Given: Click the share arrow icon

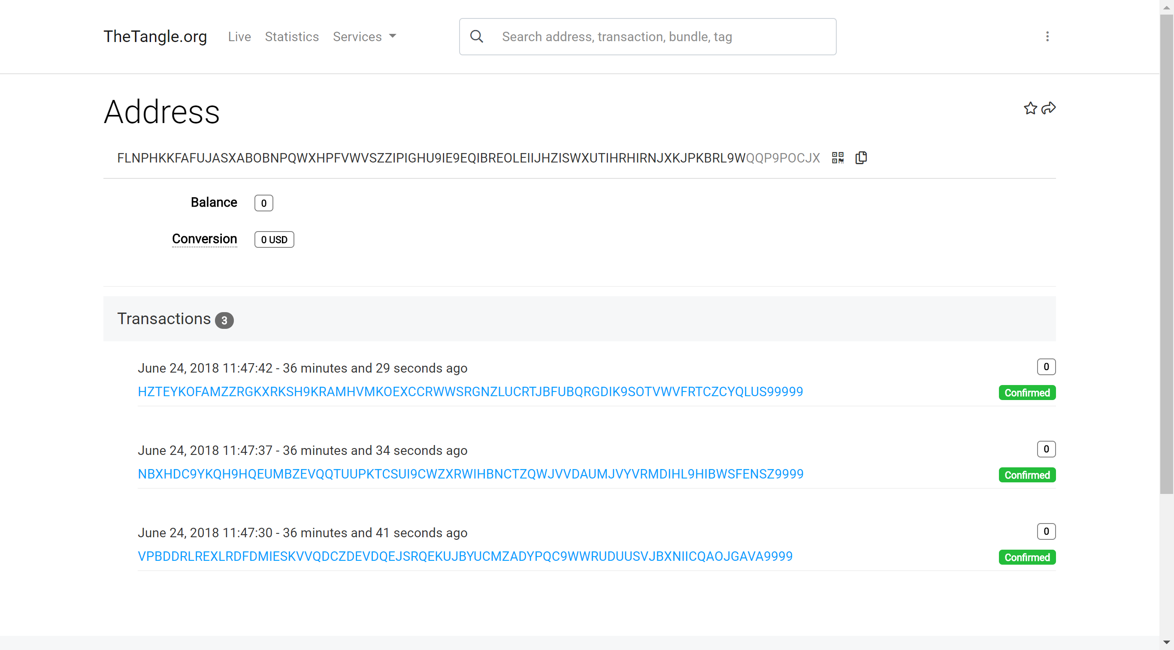Looking at the screenshot, I should 1049,108.
